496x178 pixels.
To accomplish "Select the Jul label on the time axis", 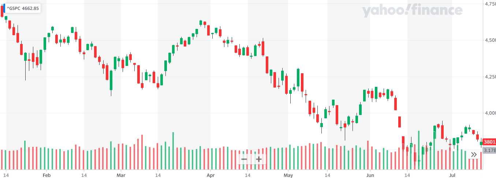I will (452, 175).
